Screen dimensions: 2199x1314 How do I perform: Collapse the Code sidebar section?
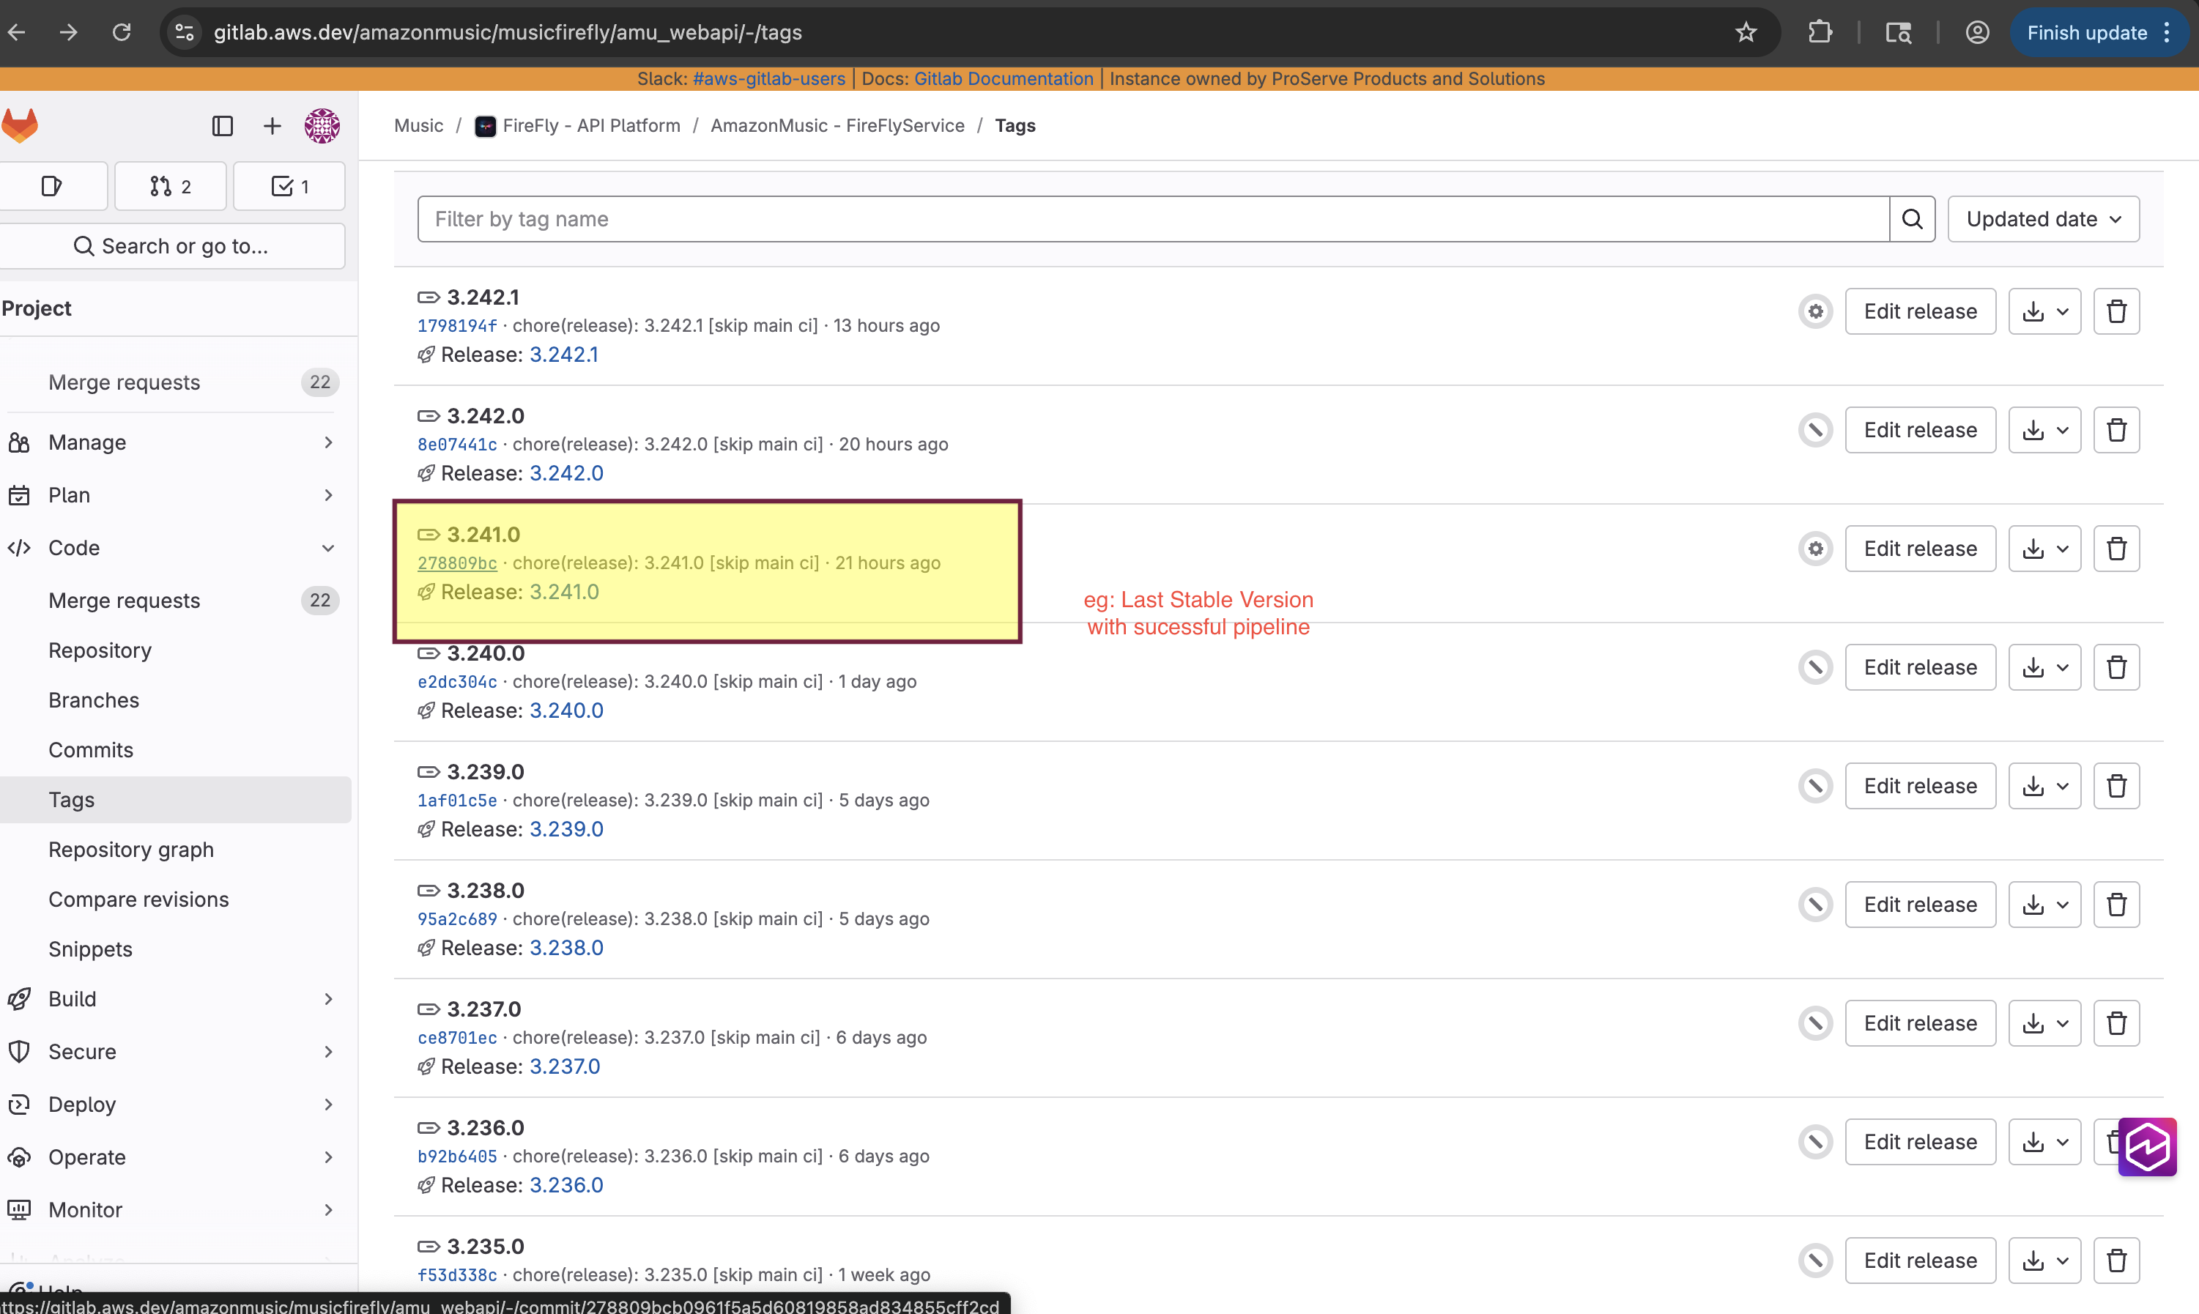(x=327, y=548)
